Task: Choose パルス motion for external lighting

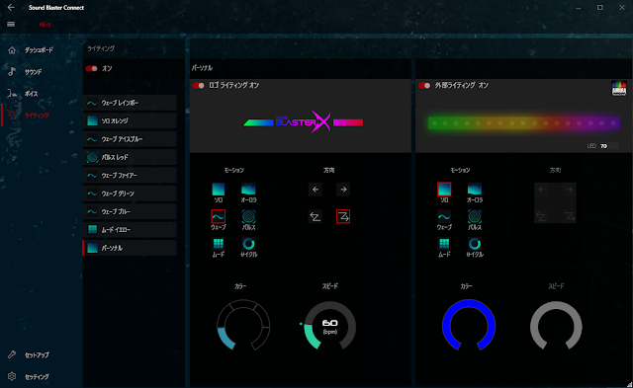Action: pos(475,217)
